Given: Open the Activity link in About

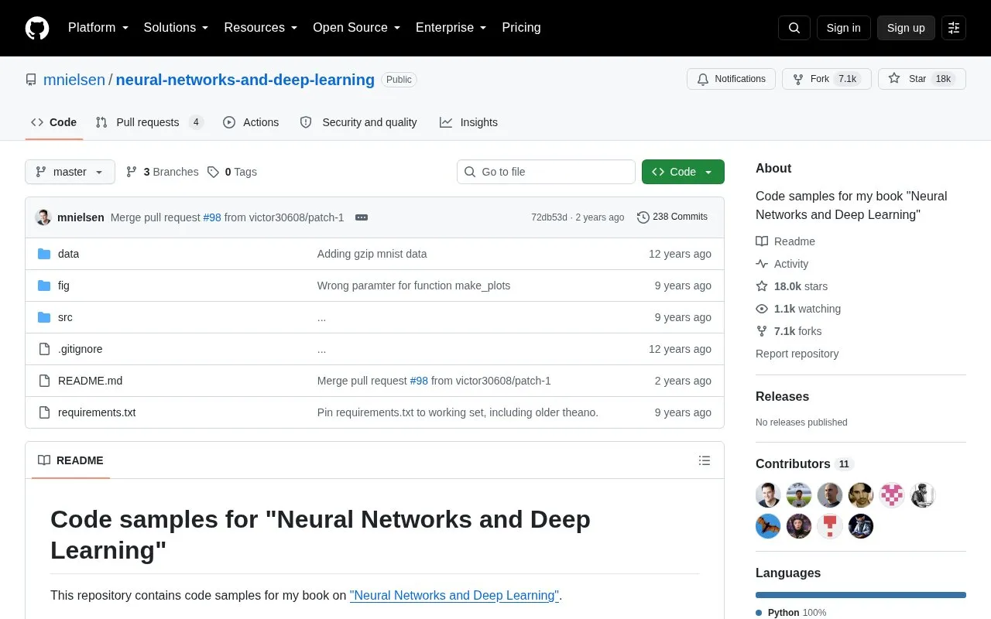Looking at the screenshot, I should click(x=790, y=264).
